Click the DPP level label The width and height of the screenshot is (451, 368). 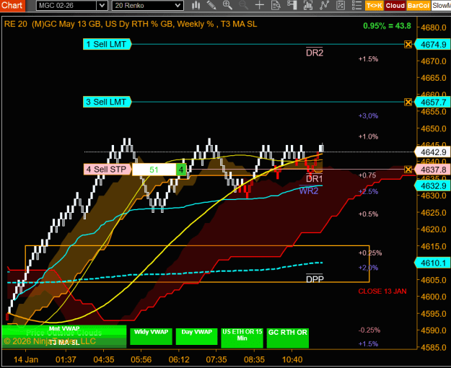click(315, 279)
